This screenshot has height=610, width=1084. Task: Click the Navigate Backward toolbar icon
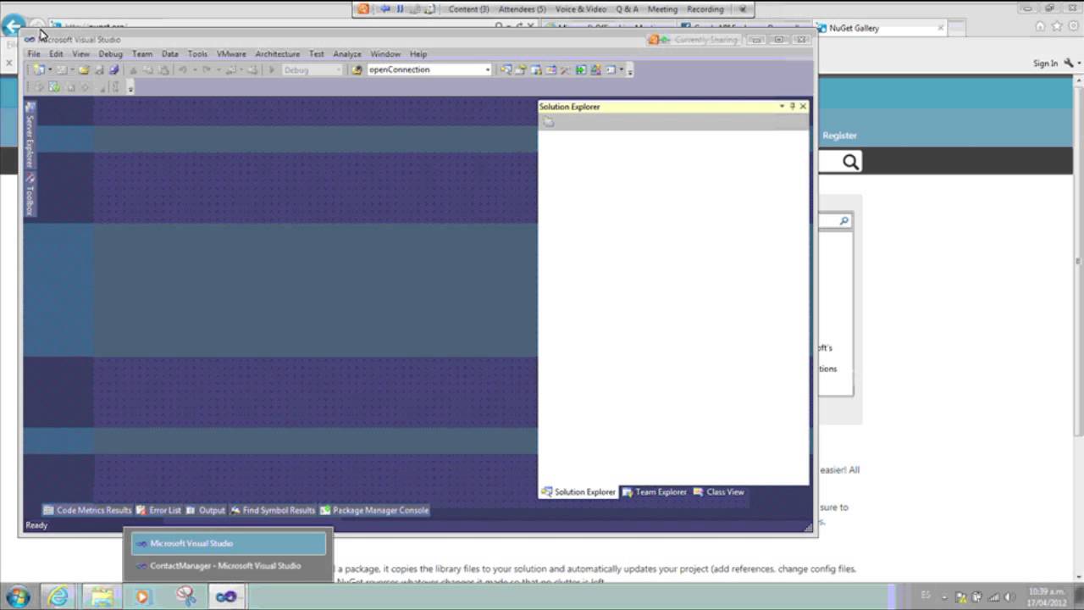click(230, 70)
